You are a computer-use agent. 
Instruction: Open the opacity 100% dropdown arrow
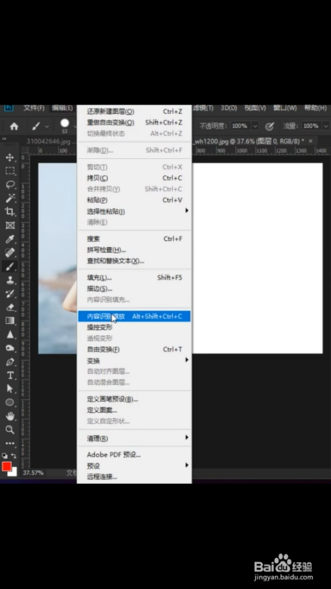255,126
